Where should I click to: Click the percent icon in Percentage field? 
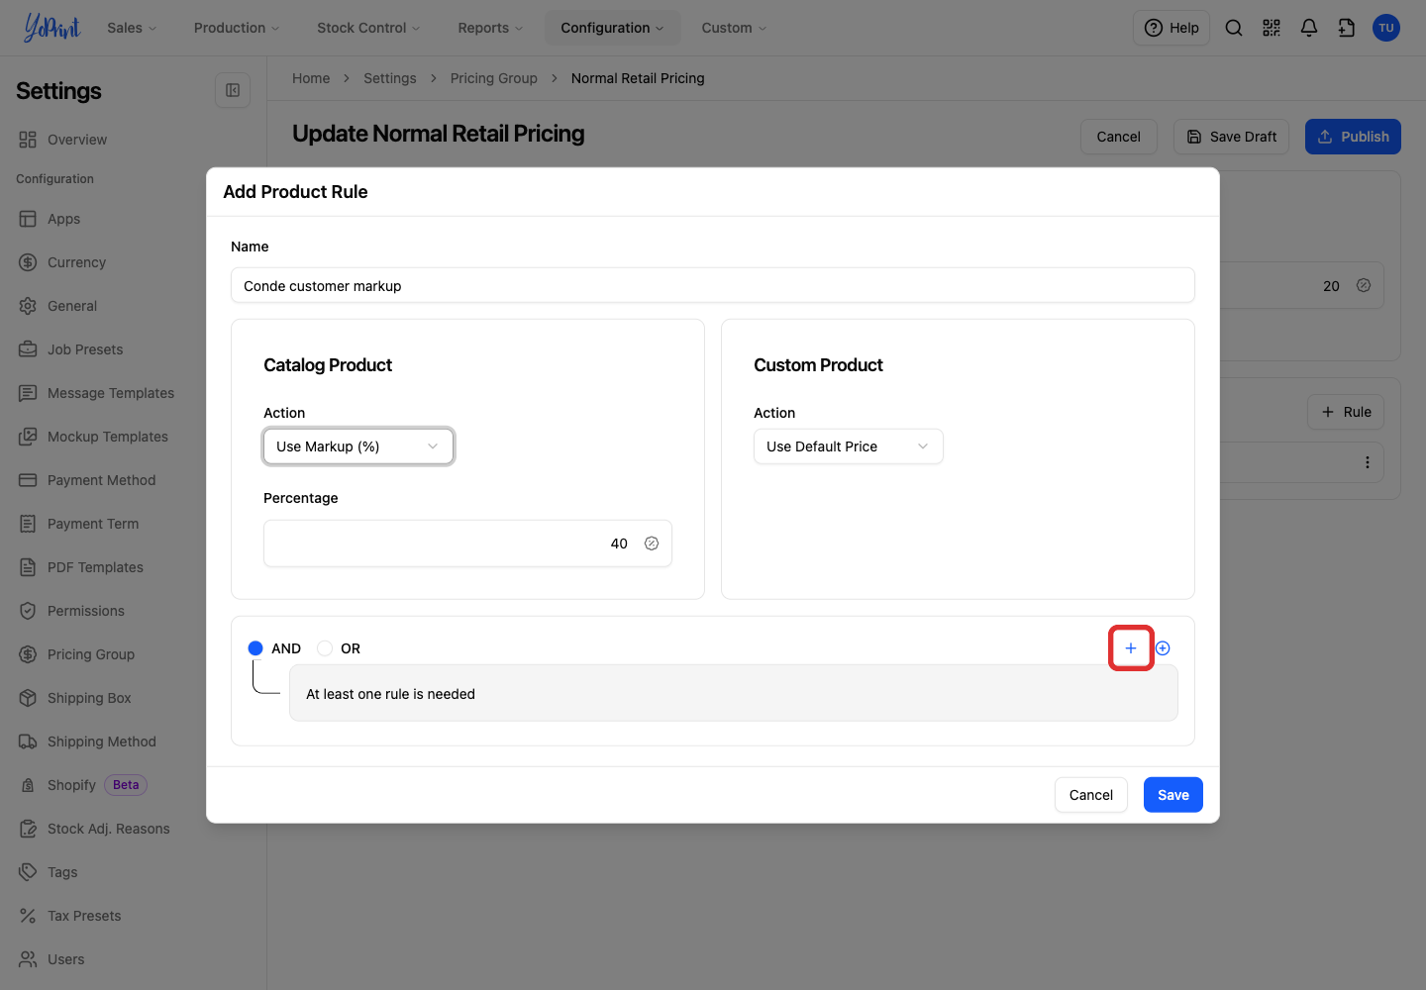(652, 544)
